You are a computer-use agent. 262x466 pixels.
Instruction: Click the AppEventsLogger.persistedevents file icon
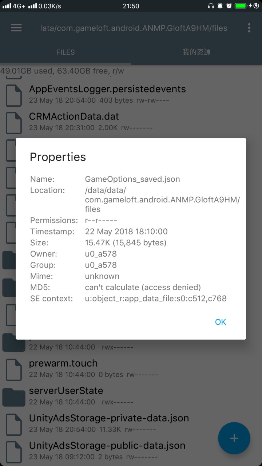click(14, 94)
